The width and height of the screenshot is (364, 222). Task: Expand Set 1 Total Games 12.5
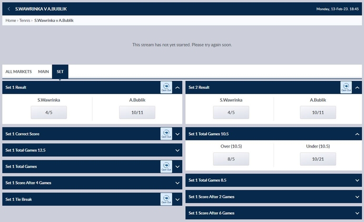coord(177,151)
